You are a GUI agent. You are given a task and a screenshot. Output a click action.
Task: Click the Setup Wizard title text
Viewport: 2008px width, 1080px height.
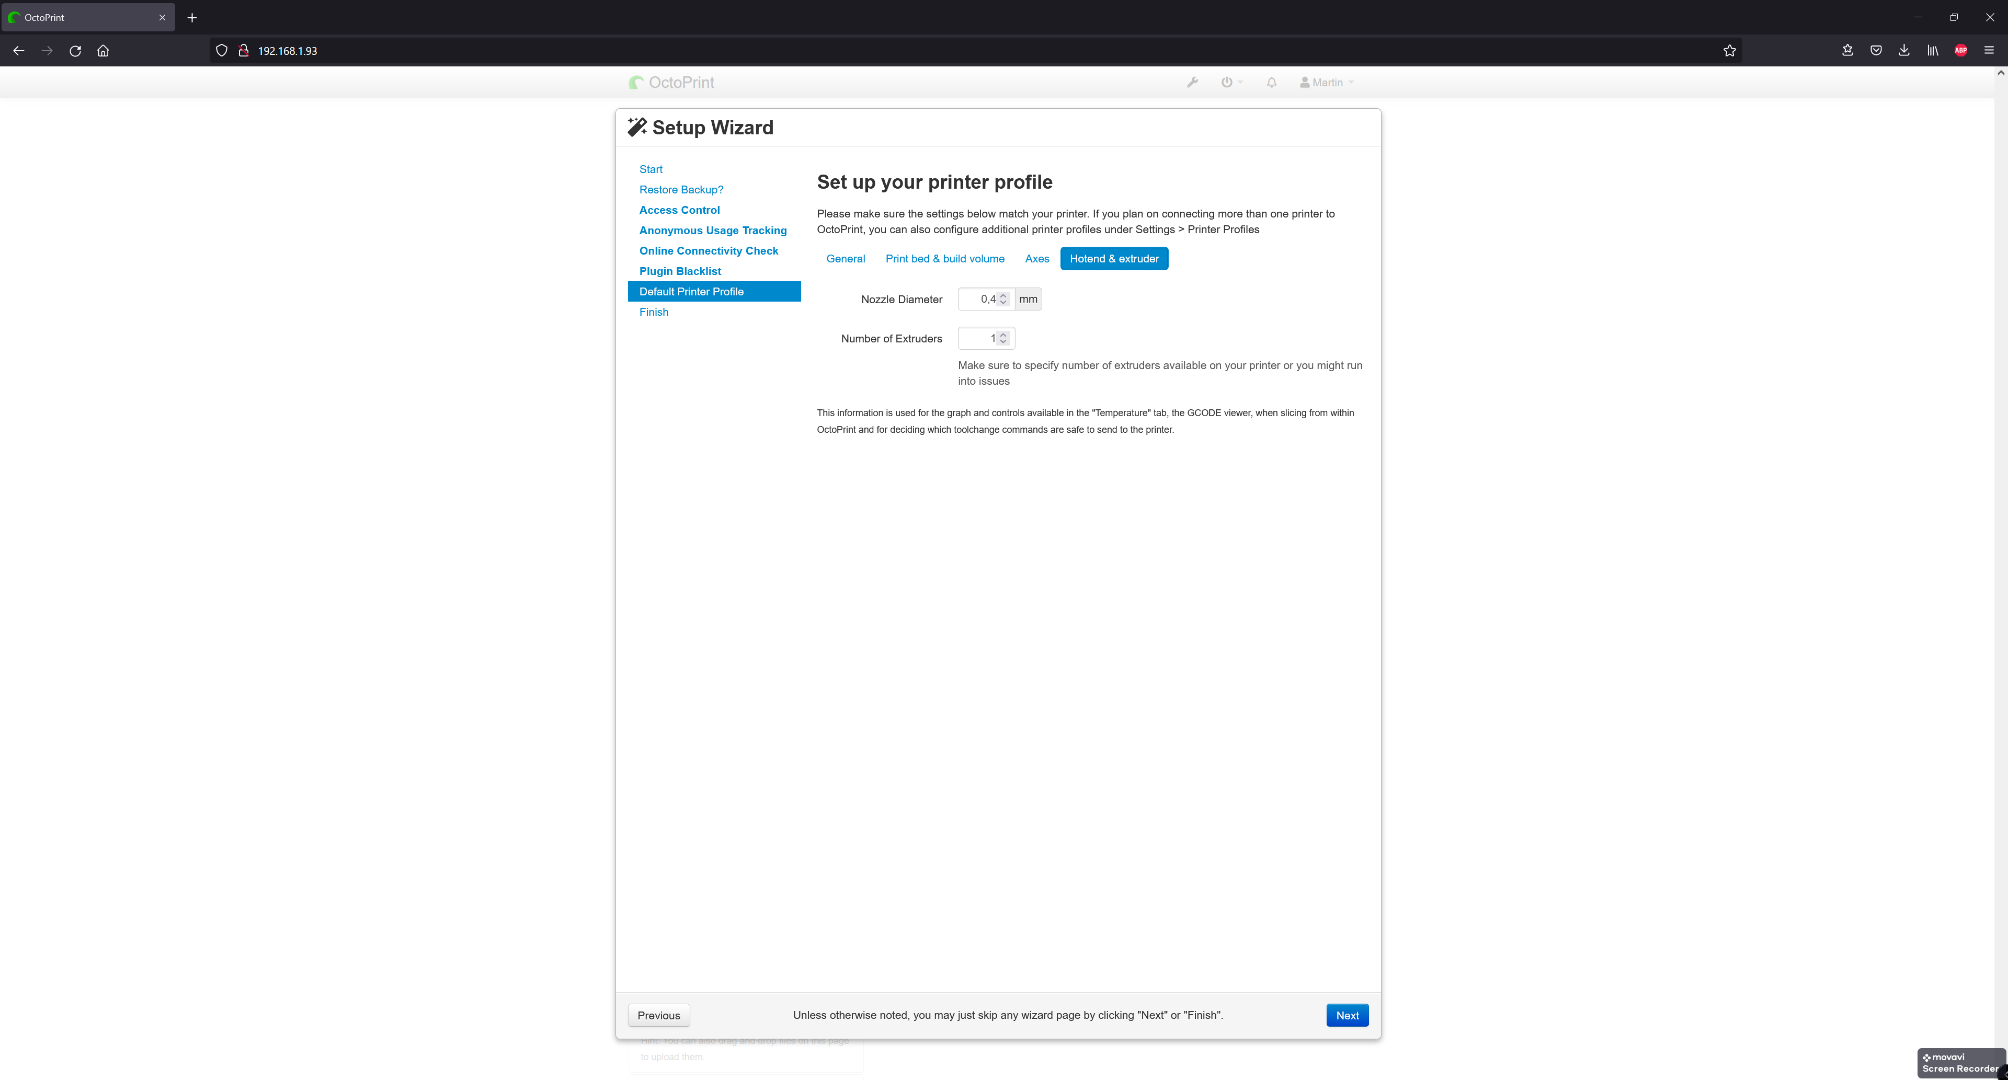point(712,128)
